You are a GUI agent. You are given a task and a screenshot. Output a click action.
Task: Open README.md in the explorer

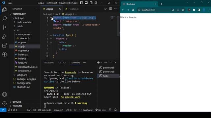pos(25,87)
